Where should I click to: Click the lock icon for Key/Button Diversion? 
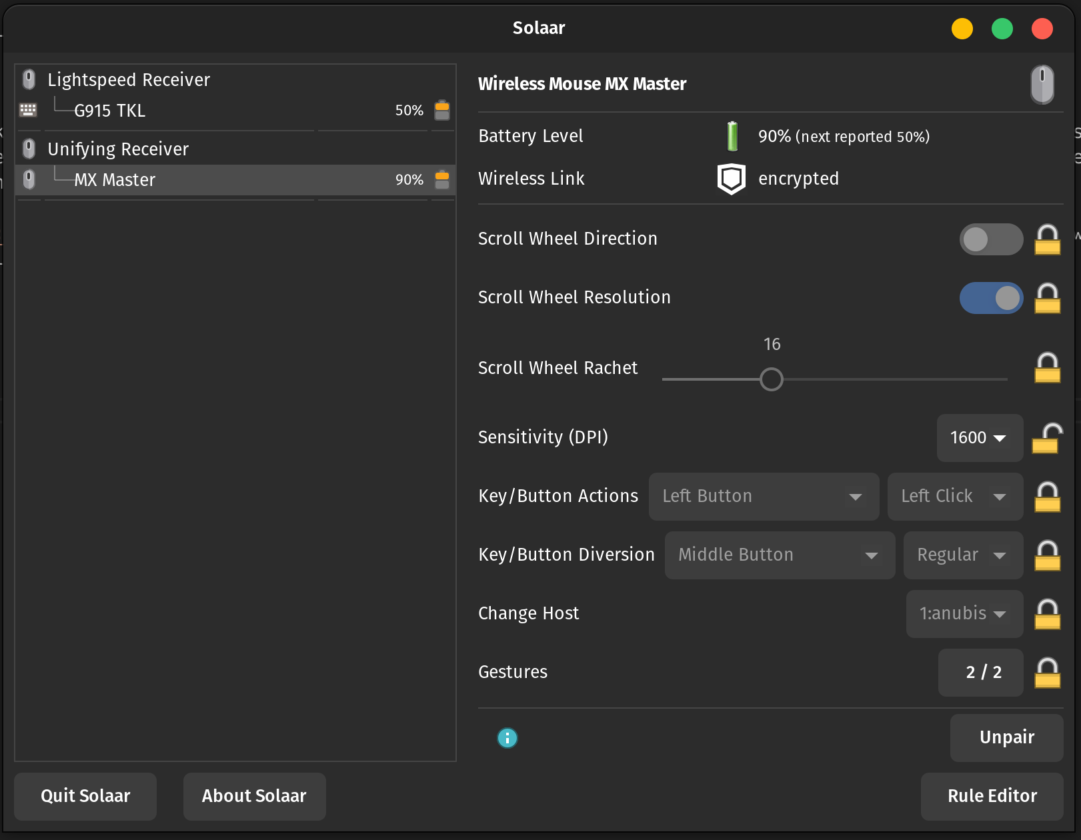tap(1047, 555)
